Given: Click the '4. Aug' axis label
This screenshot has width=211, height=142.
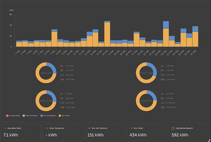Looking at the screenshot, I should [35, 52].
